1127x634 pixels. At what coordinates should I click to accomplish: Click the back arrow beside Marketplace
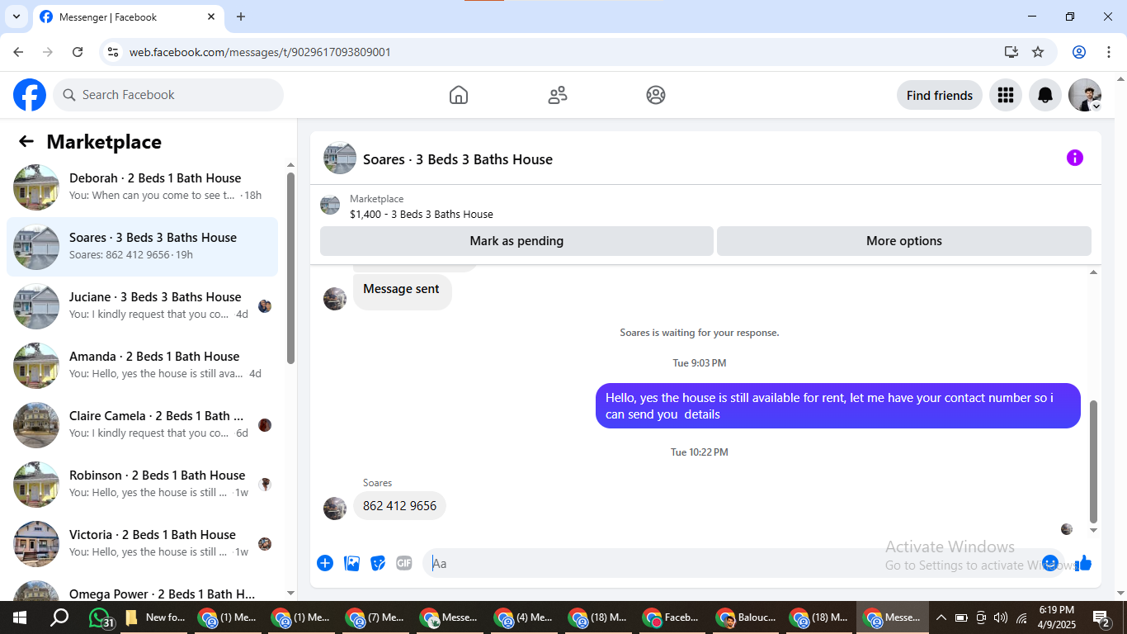point(26,141)
